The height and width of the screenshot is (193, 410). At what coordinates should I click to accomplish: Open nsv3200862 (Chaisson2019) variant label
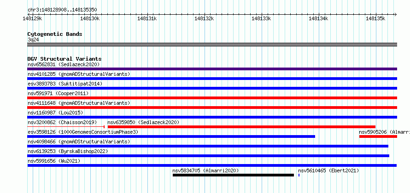pyautogui.click(x=62, y=122)
